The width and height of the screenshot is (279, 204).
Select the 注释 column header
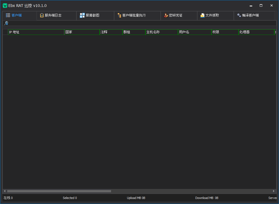(111, 32)
